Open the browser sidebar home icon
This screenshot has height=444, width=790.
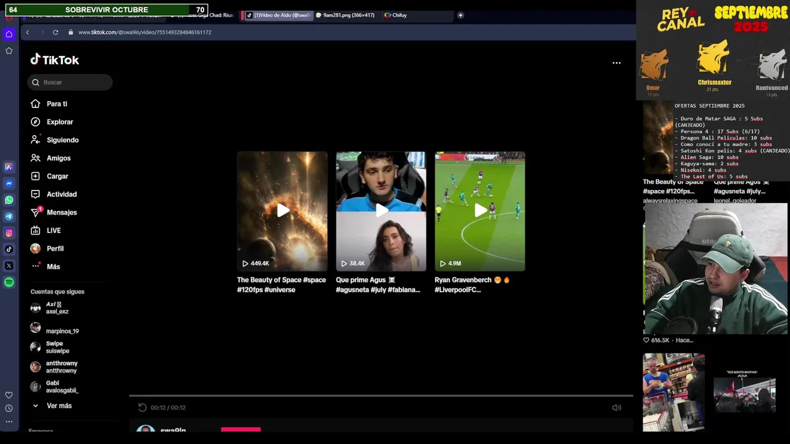(x=9, y=34)
